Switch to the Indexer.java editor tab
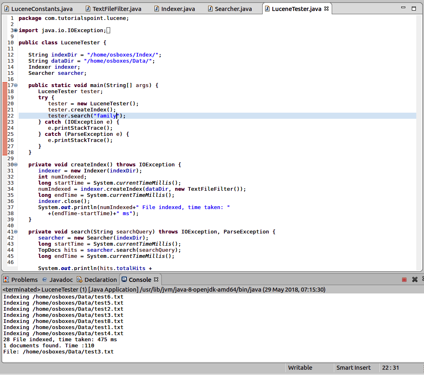 [x=178, y=9]
